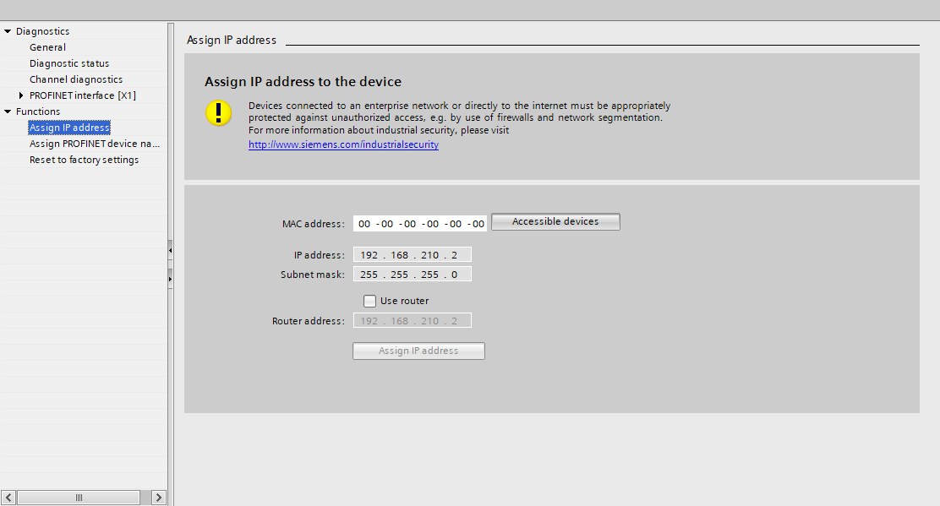Collapse the Functions section
Image resolution: width=940 pixels, height=506 pixels.
pos(8,111)
